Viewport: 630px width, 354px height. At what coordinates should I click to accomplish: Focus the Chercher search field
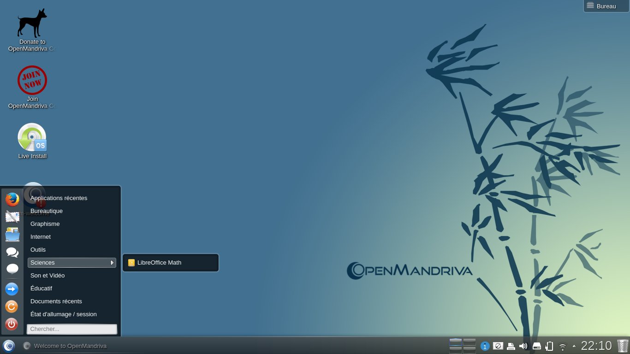coord(72,329)
